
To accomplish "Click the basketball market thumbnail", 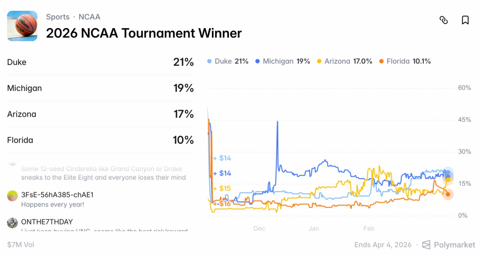I will (x=22, y=26).
